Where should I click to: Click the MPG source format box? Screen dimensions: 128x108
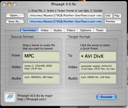41,56
